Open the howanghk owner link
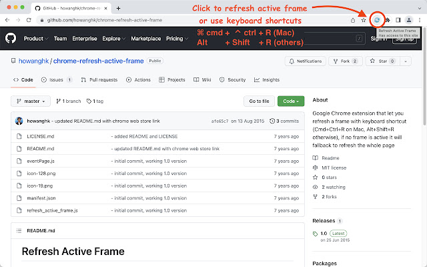The image size is (427, 267). (x=34, y=61)
